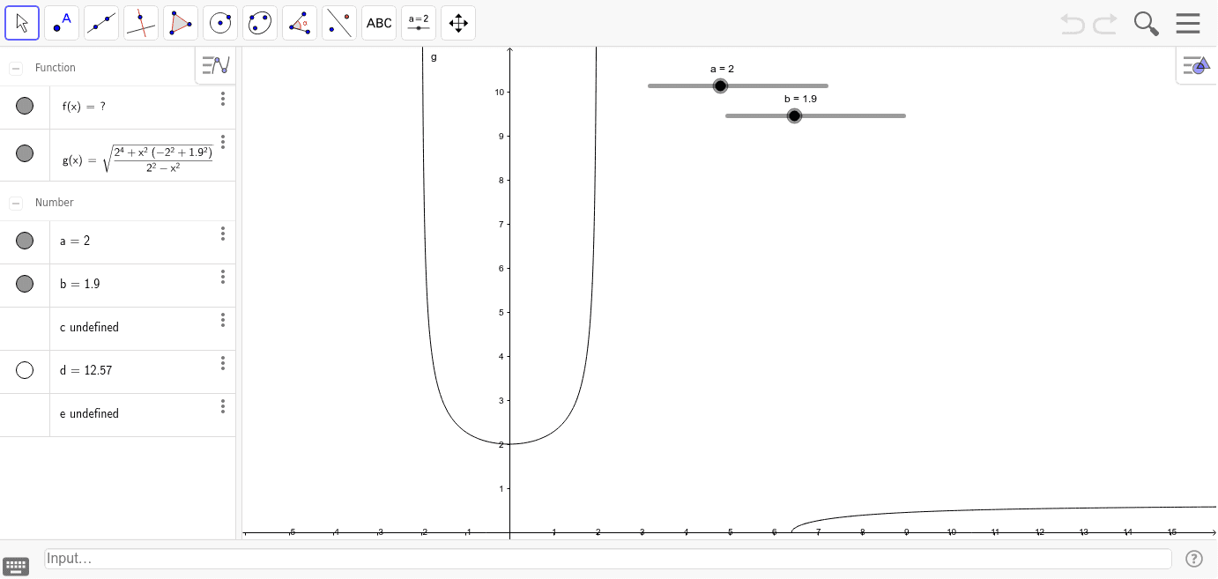The image size is (1218, 579).
Task: Click the Text ABC tool button
Action: pos(379,23)
